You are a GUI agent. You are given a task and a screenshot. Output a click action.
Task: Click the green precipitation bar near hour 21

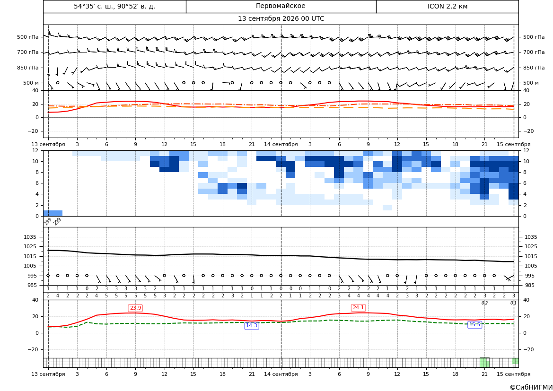coord(484,363)
